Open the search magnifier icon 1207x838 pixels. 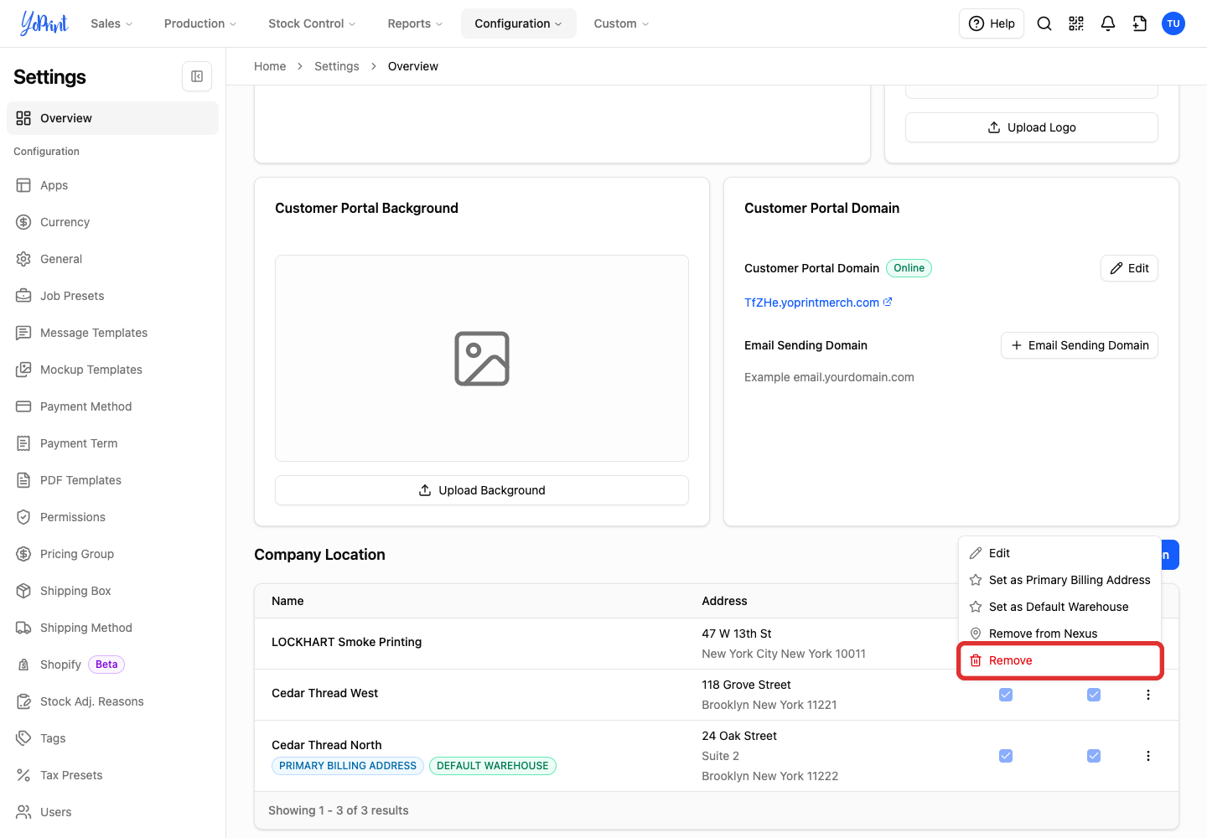1044,23
